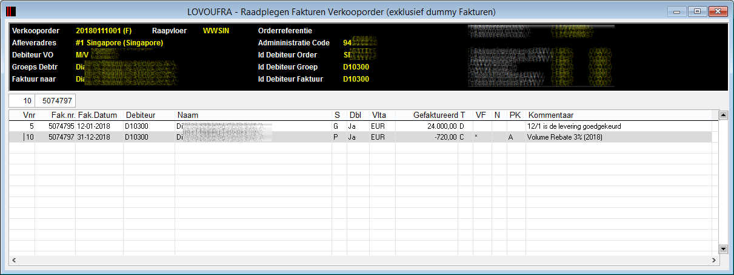Click the Raapvloer value WWSIN
The image size is (734, 275).
click(217, 30)
